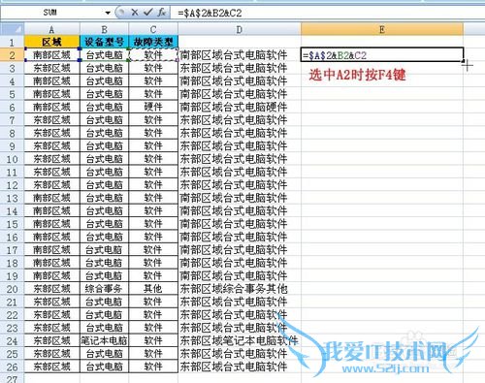Click cell B2 台式电脑
Screen dimensions: 485x383
click(104, 55)
